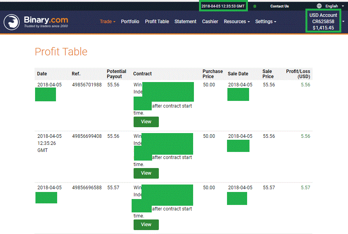View contract with ref 49856701988
348x234 pixels.
[146, 122]
